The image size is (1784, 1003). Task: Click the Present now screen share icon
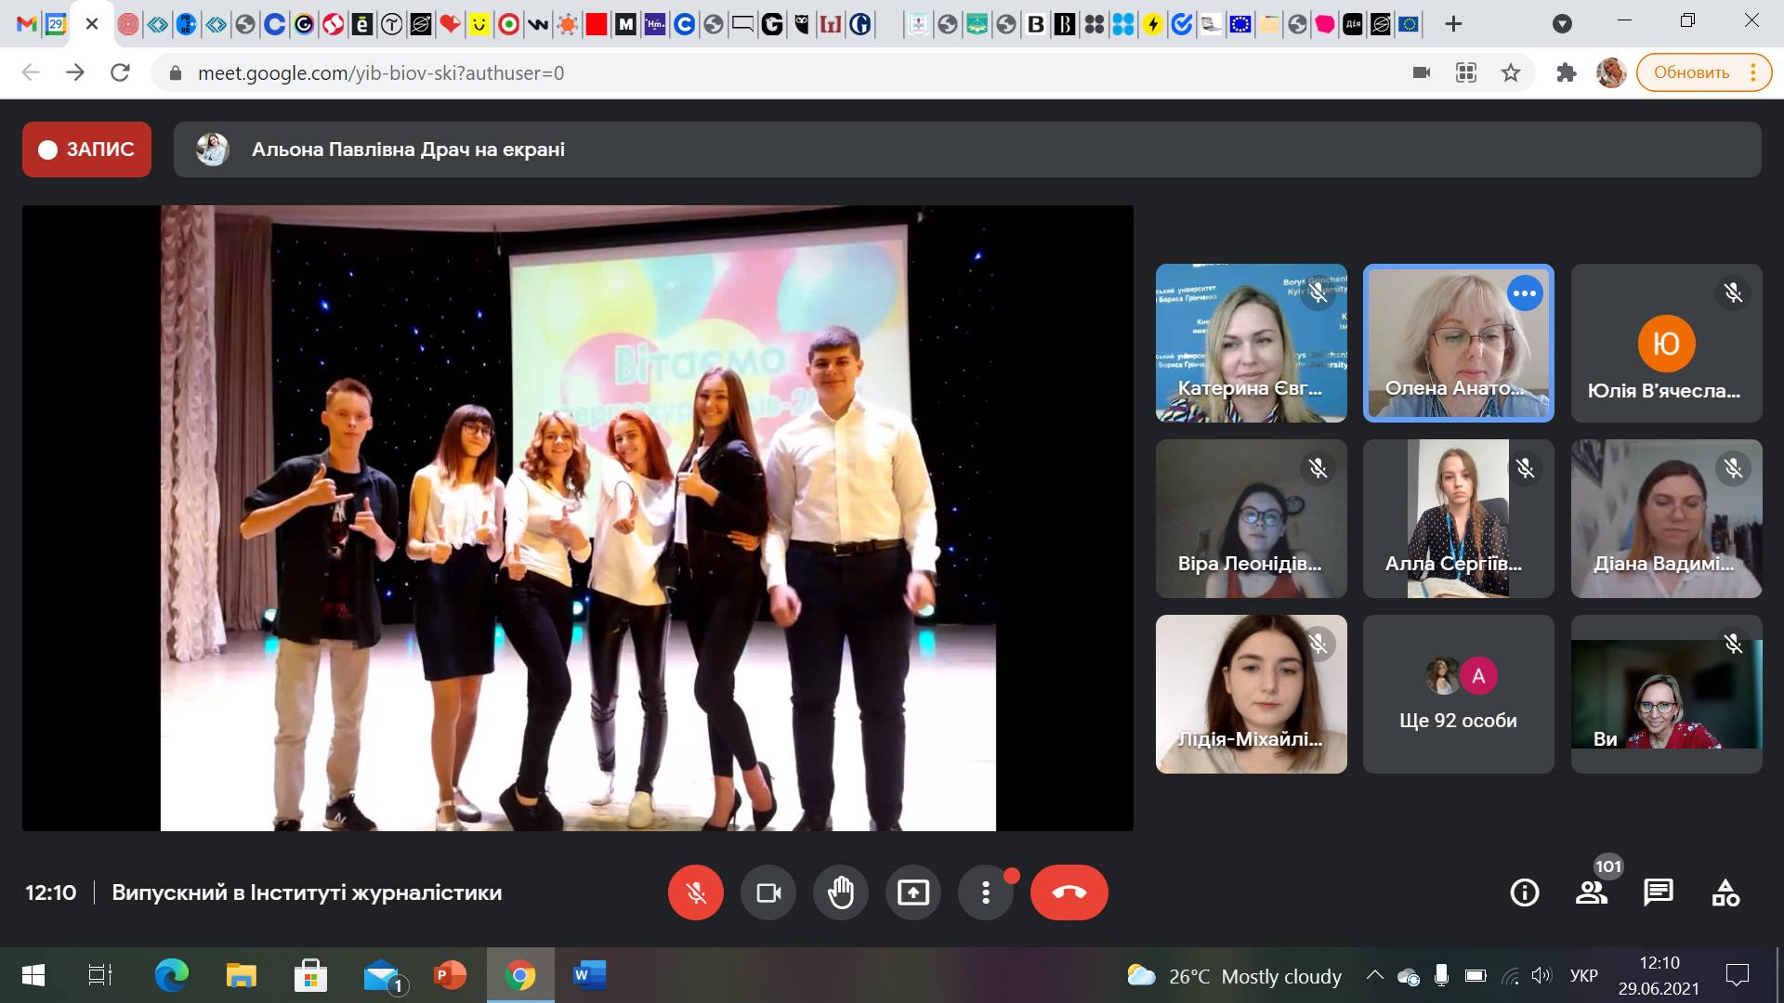[913, 892]
